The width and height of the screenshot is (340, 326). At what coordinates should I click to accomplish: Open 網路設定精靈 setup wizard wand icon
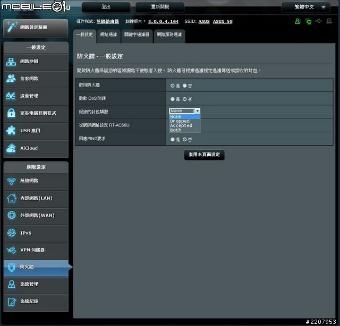[x=12, y=27]
